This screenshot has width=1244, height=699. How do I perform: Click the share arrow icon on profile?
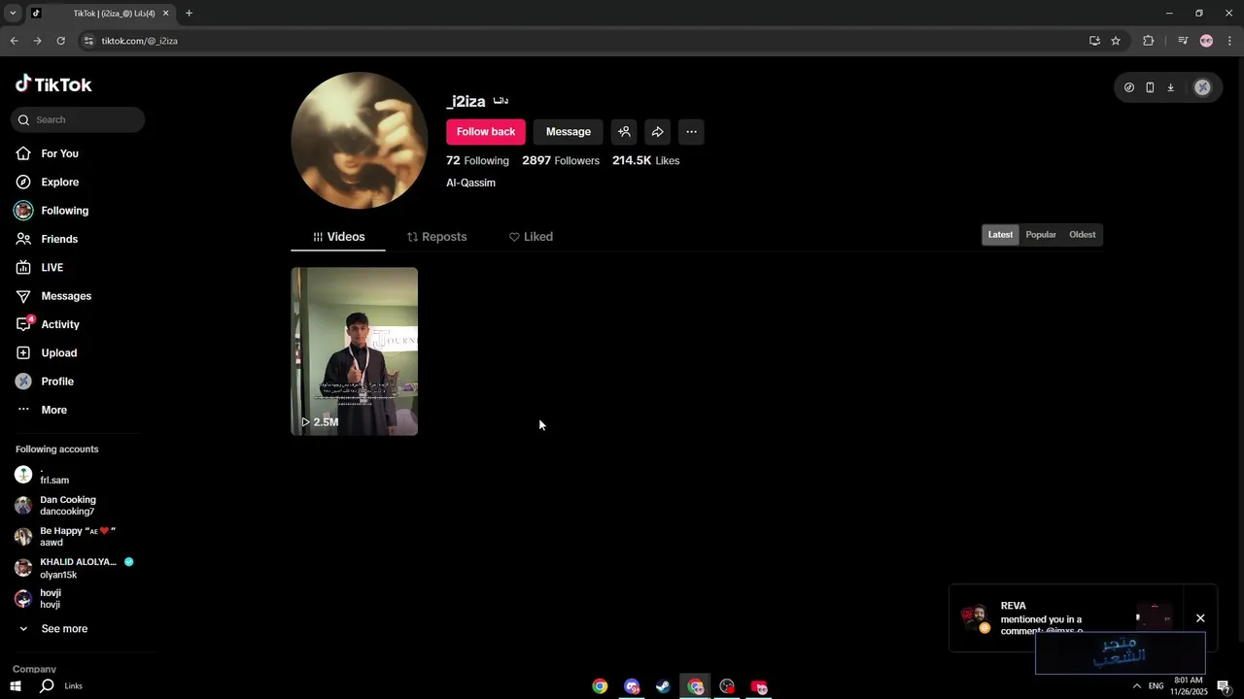tap(658, 132)
